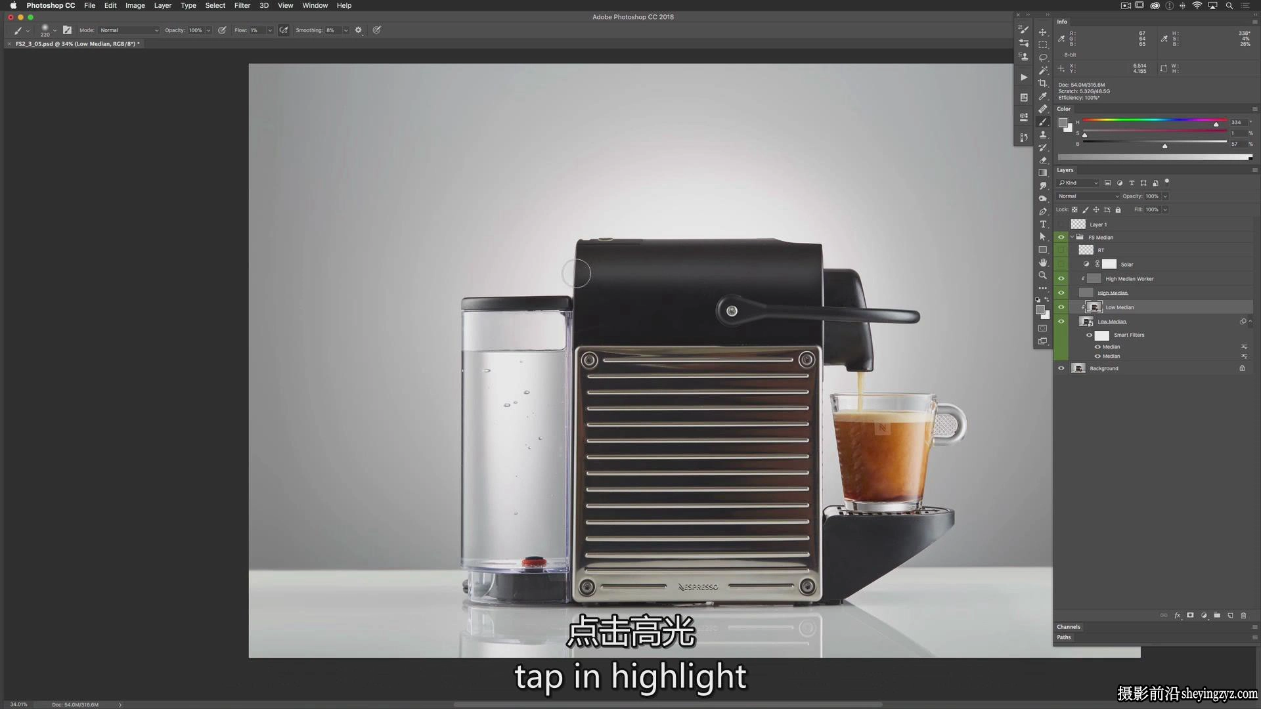Select the Rectangular Marquee tool
The width and height of the screenshot is (1261, 709).
click(x=1042, y=45)
